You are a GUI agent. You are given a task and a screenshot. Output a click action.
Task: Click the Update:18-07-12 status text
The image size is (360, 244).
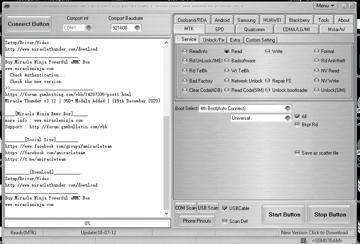pyautogui.click(x=99, y=233)
